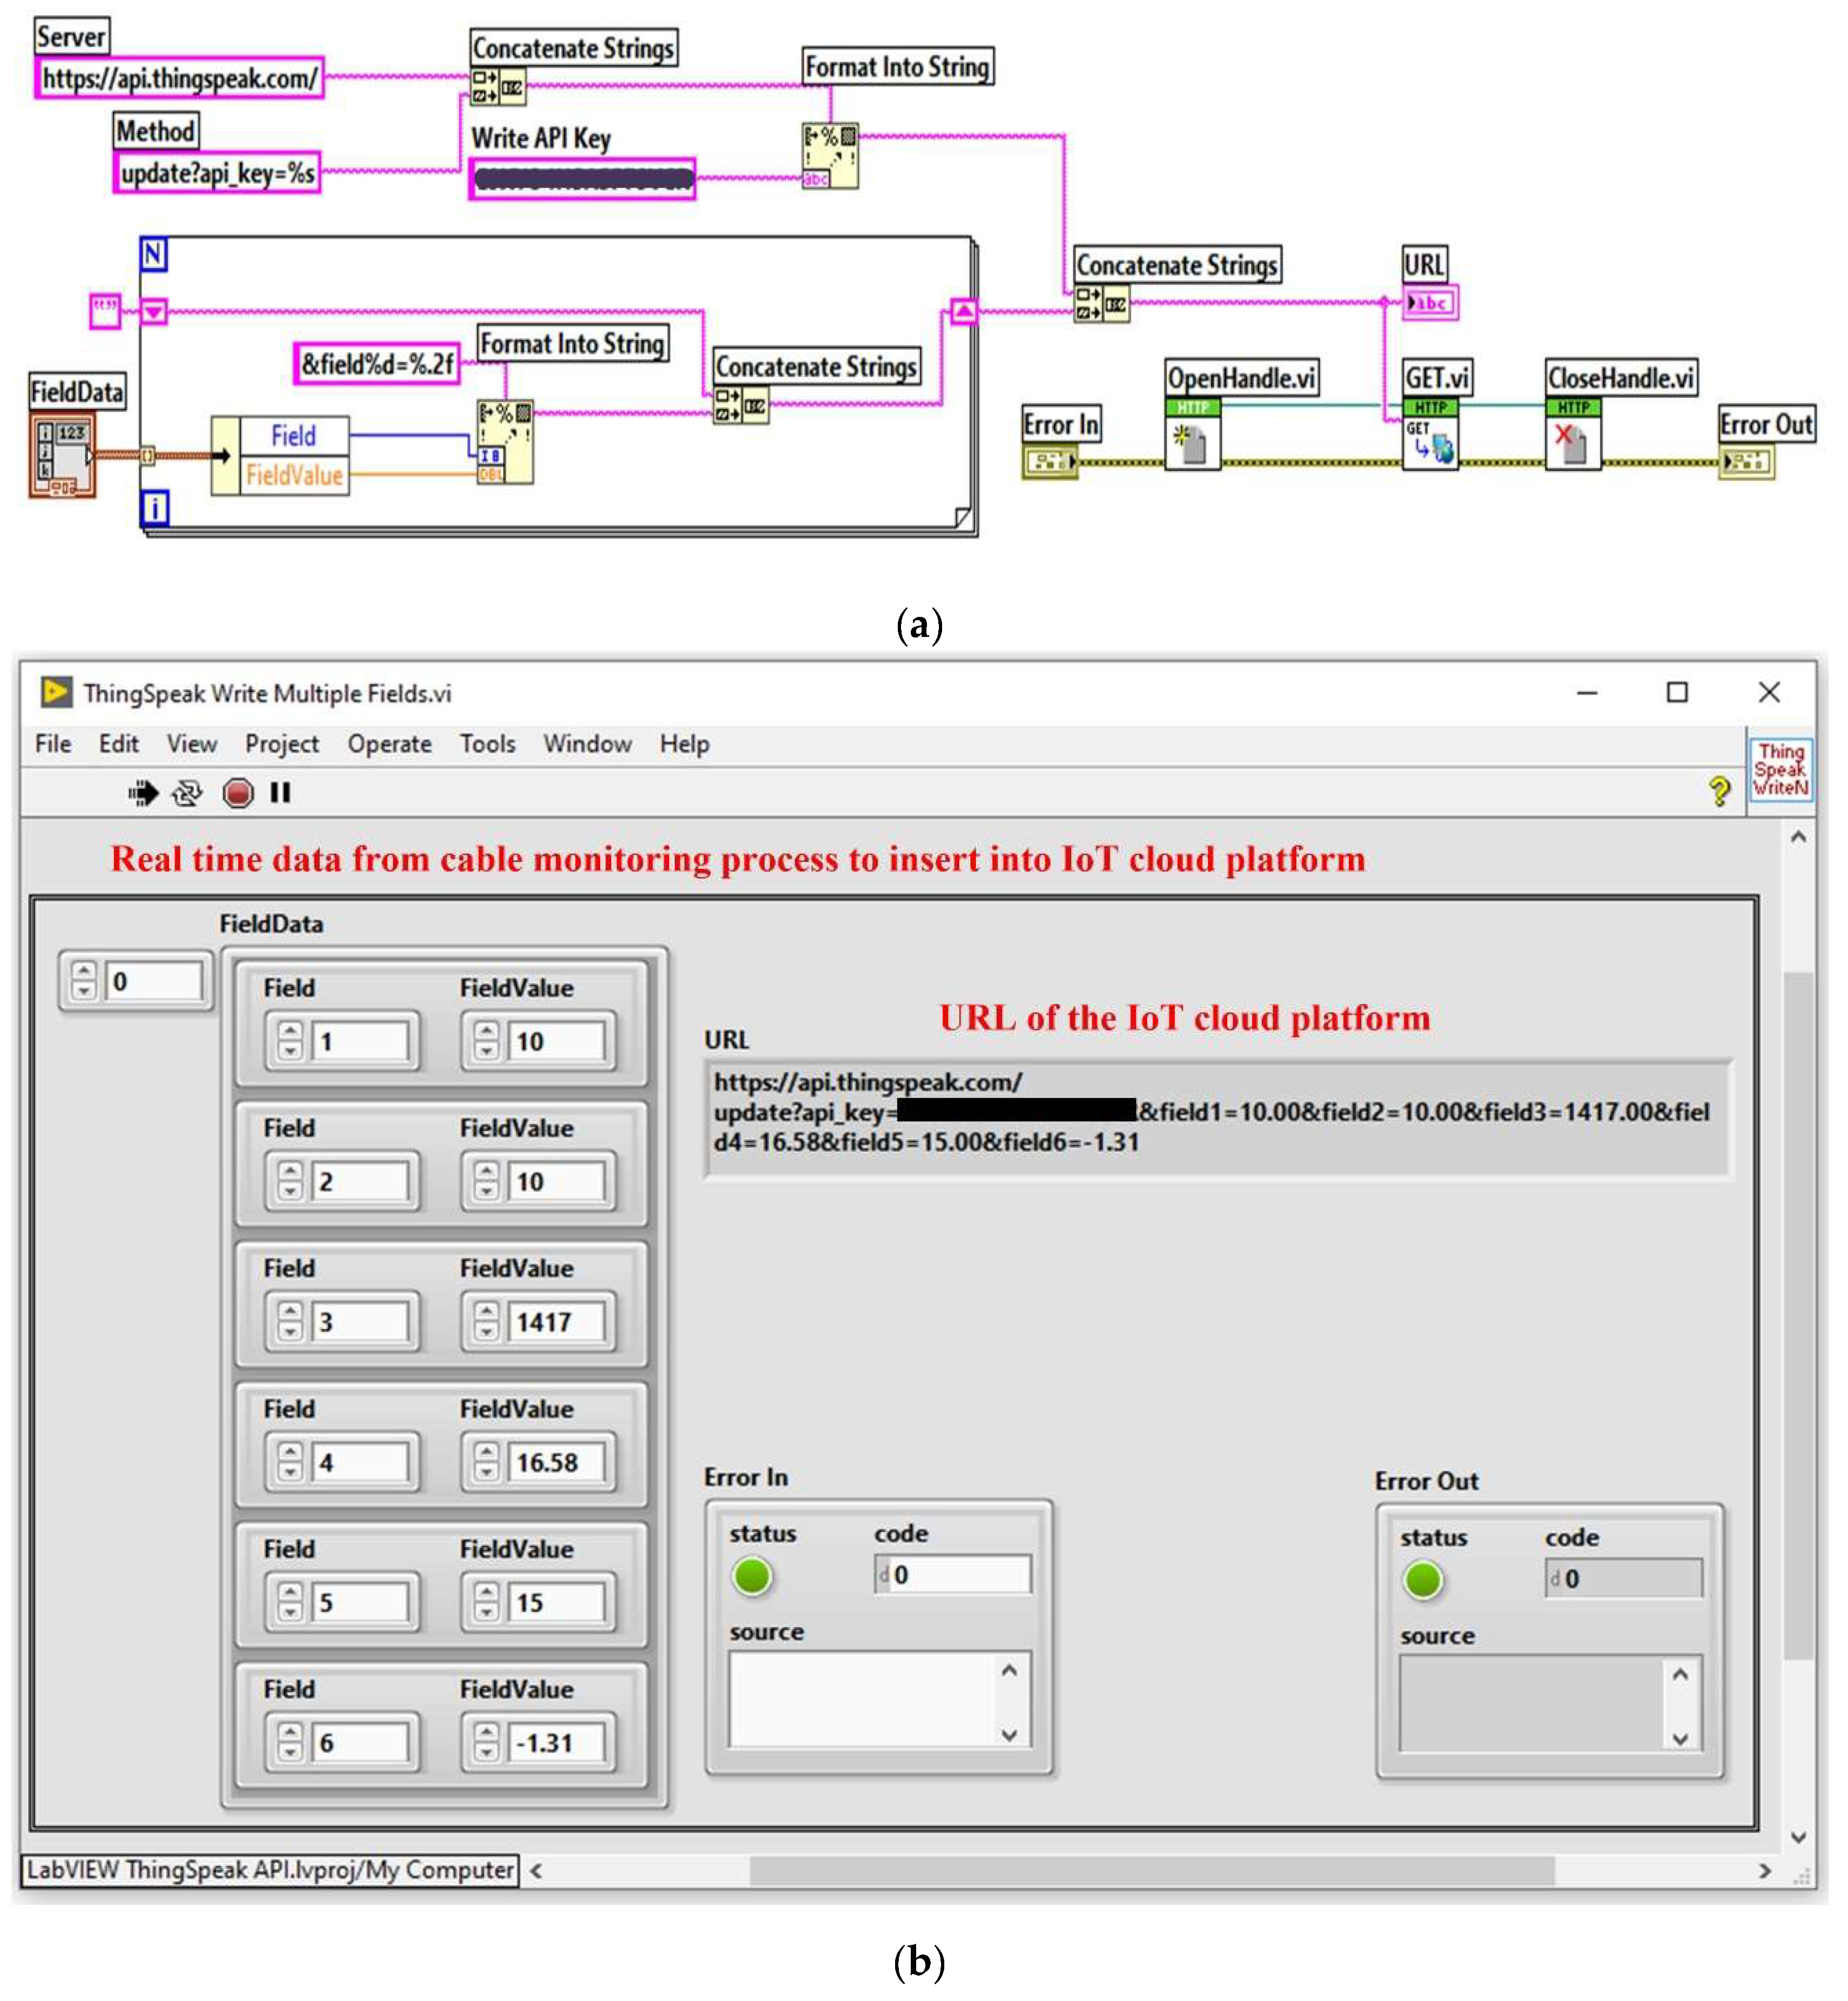Click LabVIEW ThingSpeak API.lvproj/My Computer label

click(x=270, y=1871)
